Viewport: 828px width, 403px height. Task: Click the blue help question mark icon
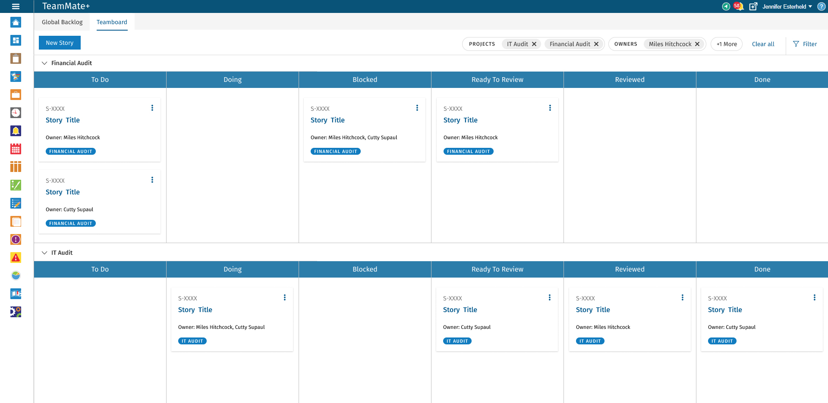tap(821, 6)
